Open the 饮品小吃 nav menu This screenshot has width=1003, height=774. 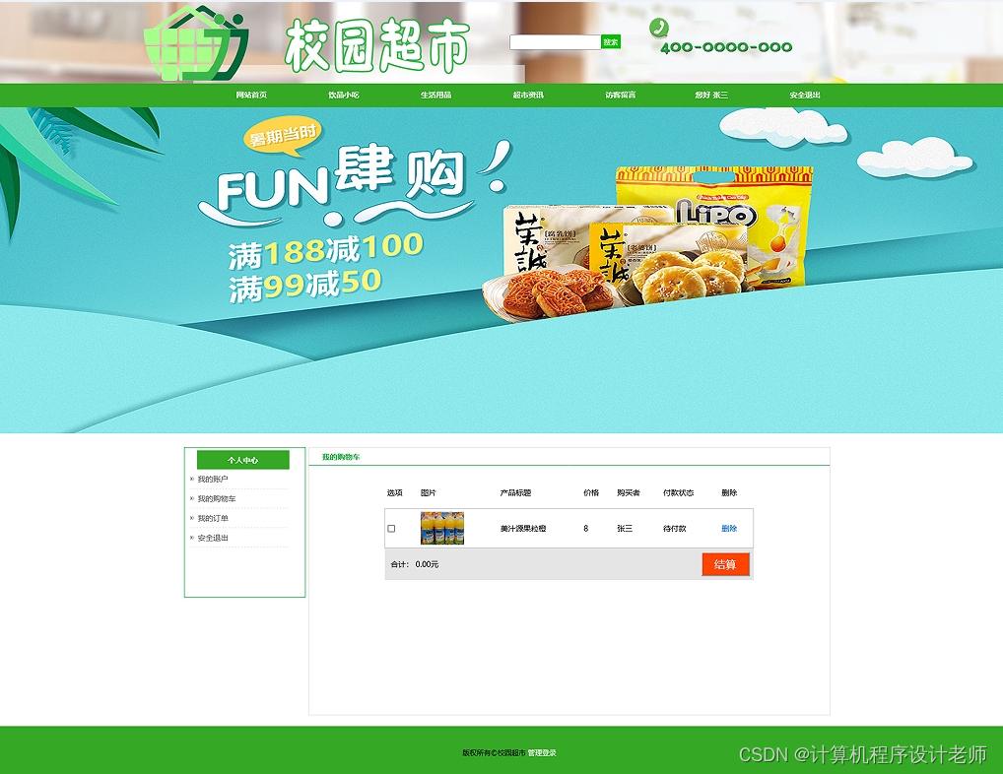pos(344,95)
